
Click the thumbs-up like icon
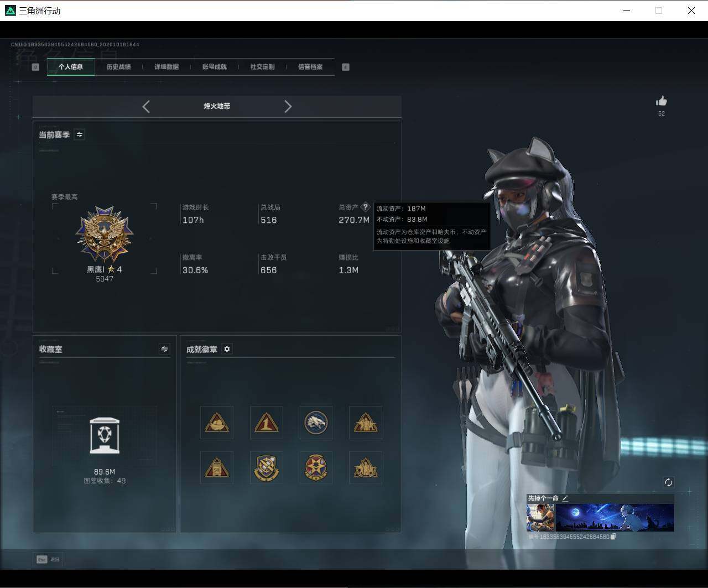click(x=662, y=101)
